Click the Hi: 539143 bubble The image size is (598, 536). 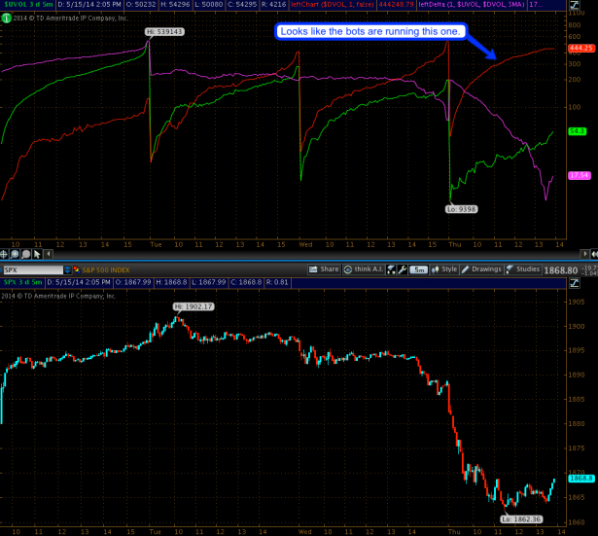coord(164,32)
